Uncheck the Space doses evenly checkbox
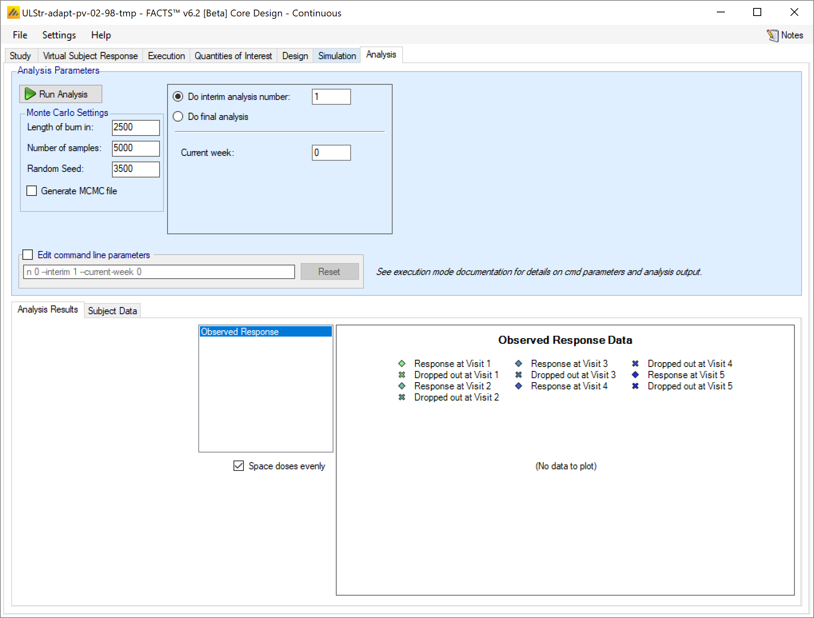 click(x=239, y=466)
